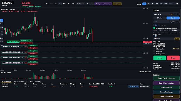Viewport: 181px width, 101px height.
Task: Click Market Close for the BTCUSDT position
Action: point(145,87)
